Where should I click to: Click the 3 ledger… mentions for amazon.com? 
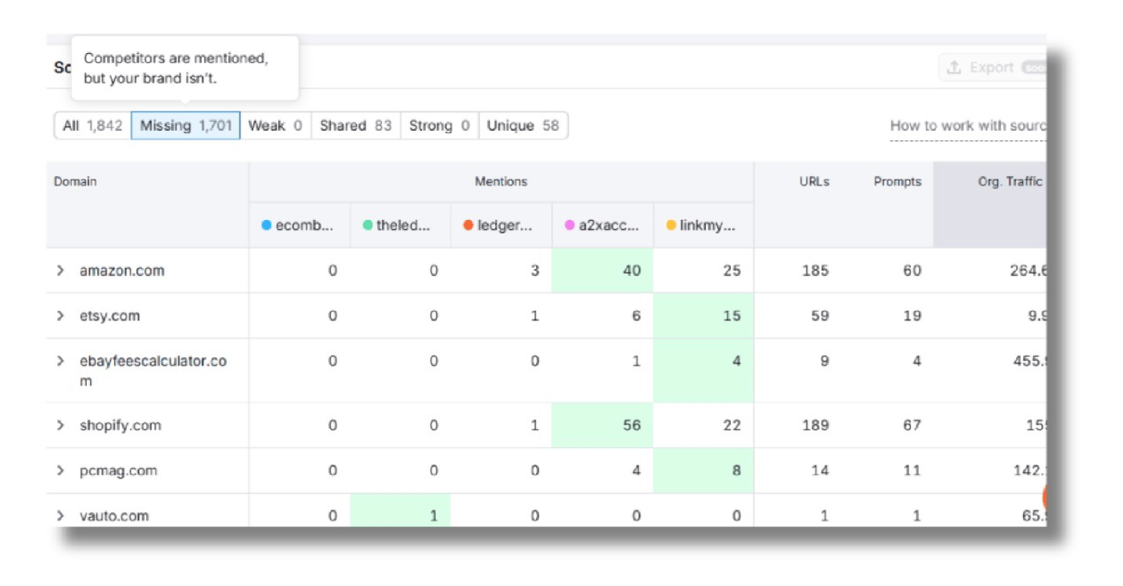[x=535, y=271]
